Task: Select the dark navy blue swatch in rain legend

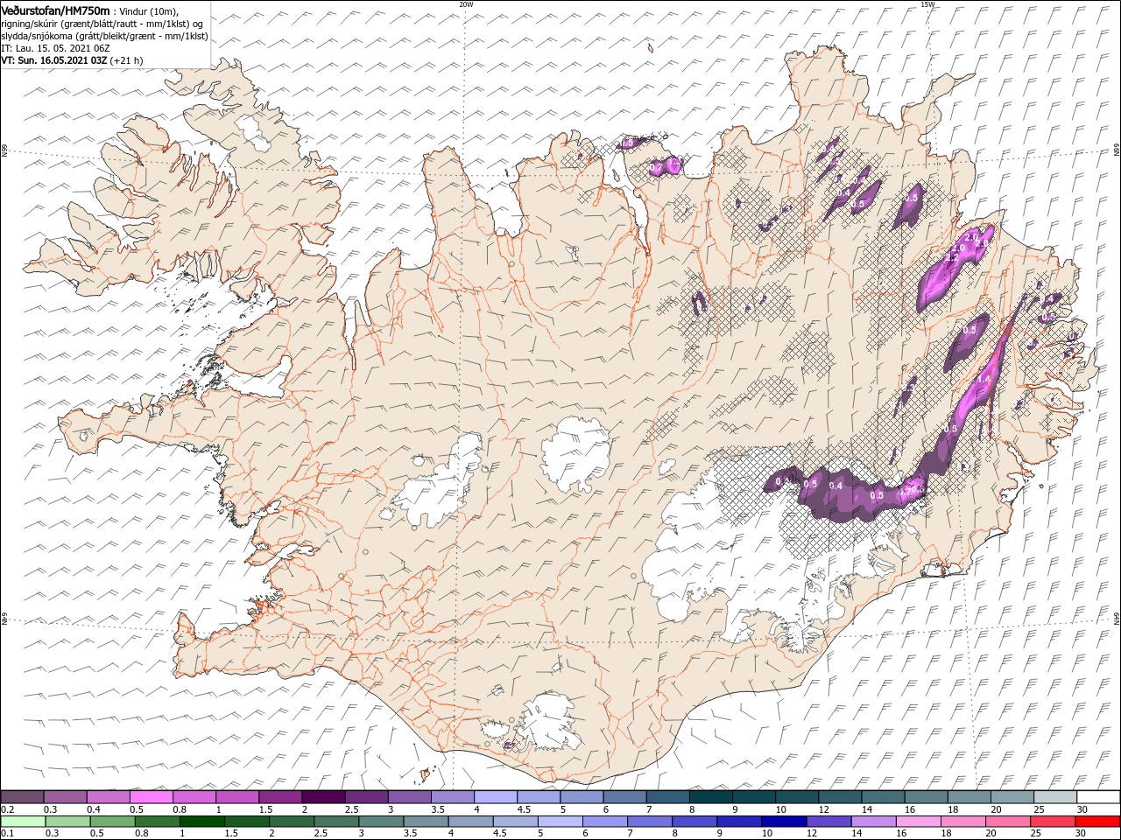Action: pos(784,822)
